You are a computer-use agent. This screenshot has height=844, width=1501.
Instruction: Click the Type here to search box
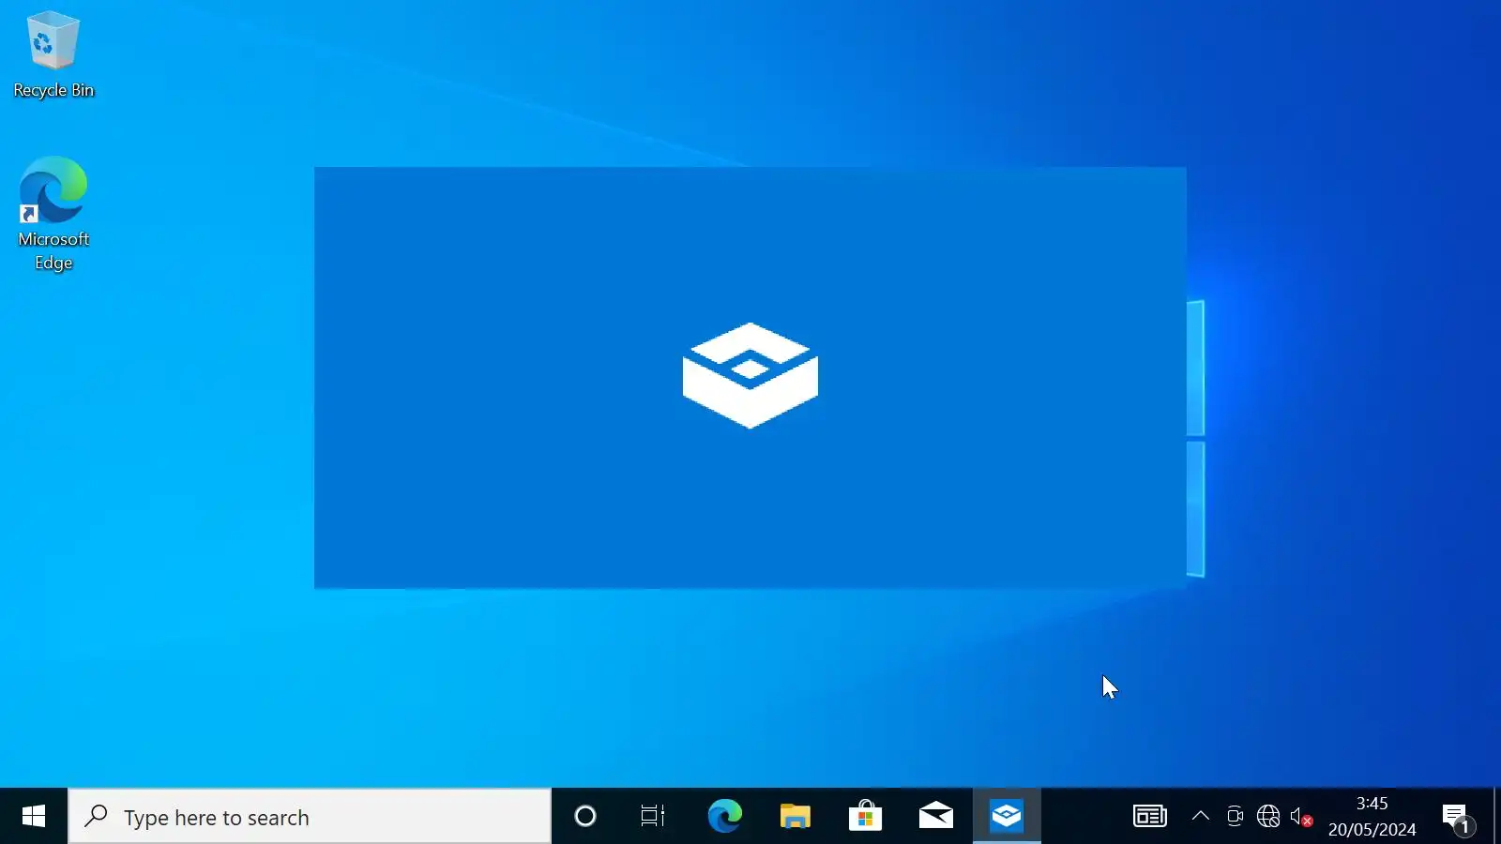[310, 817]
